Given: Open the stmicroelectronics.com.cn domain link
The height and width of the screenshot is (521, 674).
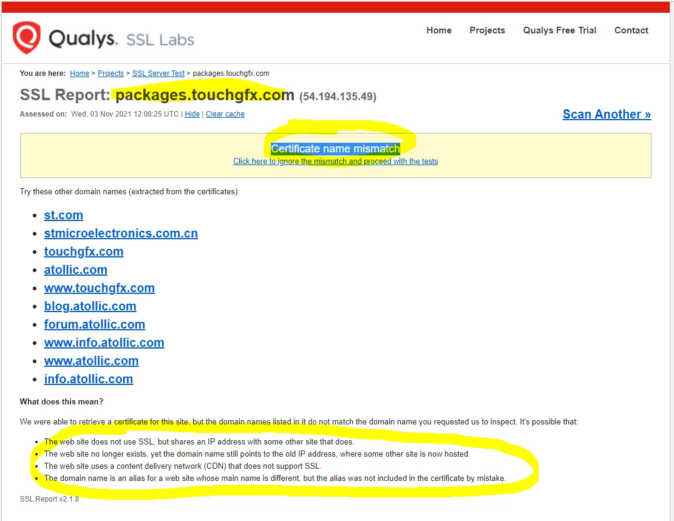Looking at the screenshot, I should [x=121, y=233].
